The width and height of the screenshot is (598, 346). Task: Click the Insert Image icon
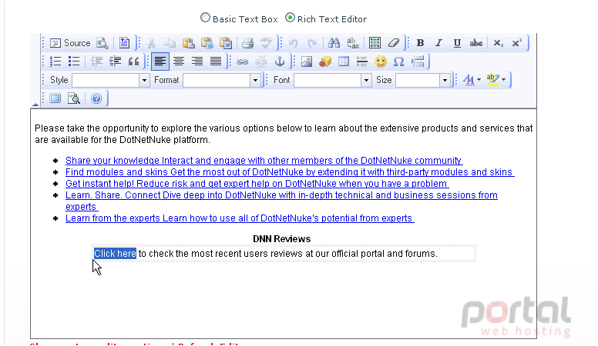point(307,62)
